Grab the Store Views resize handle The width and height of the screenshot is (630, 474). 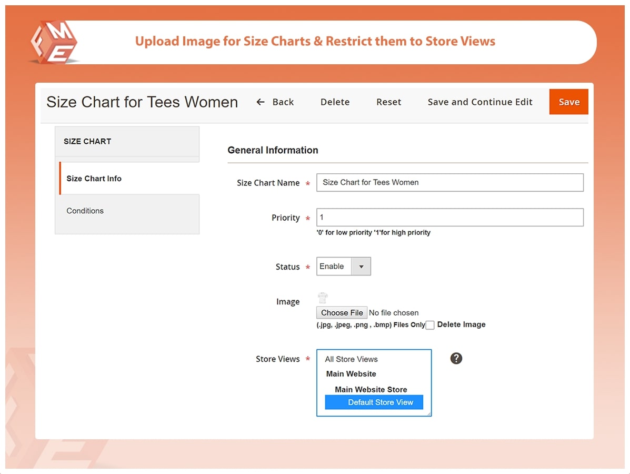point(428,413)
